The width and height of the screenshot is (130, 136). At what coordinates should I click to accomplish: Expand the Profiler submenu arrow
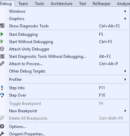[x=125, y=79]
